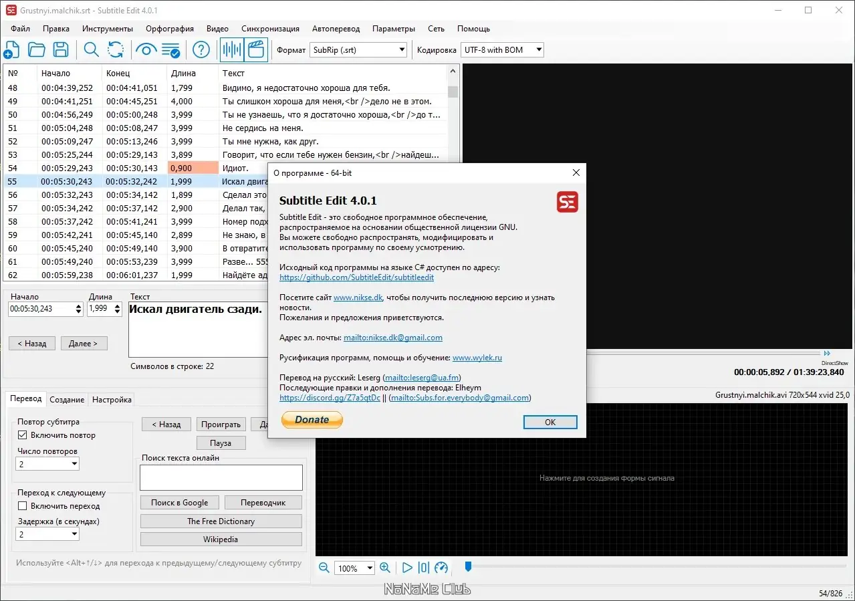Click the mailto:nikse.dk@gmail.com link
The height and width of the screenshot is (601, 855).
tap(393, 338)
